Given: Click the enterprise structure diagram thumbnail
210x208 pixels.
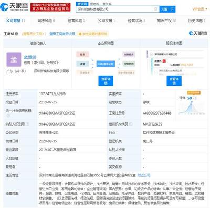Looking at the screenshot, I should point(106,64).
